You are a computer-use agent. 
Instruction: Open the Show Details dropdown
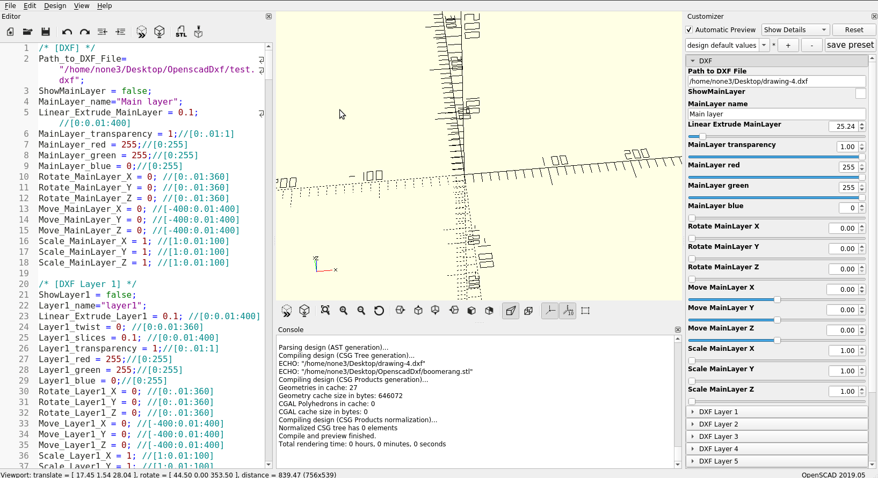point(795,30)
